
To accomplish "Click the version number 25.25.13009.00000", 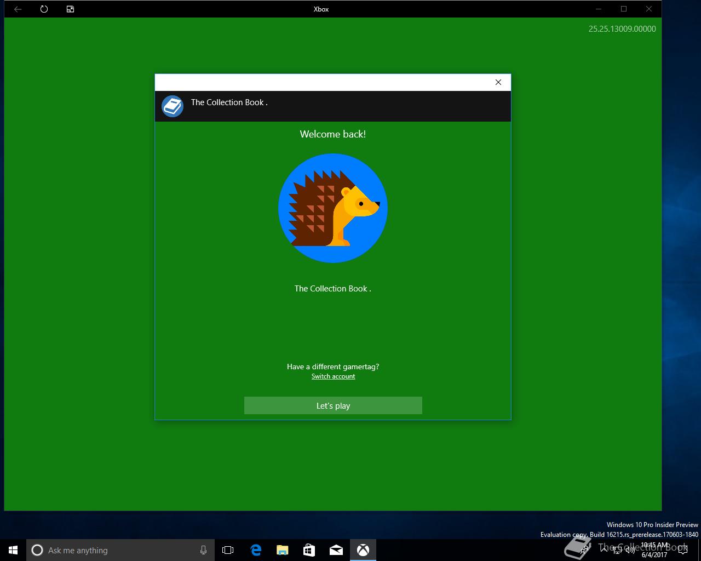I will 622,29.
